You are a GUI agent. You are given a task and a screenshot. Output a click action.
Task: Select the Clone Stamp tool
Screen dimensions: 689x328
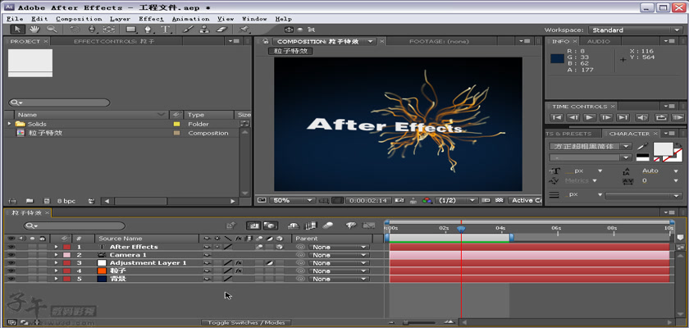coord(204,30)
